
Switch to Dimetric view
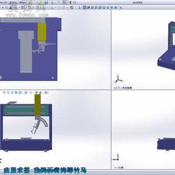[115, 7]
